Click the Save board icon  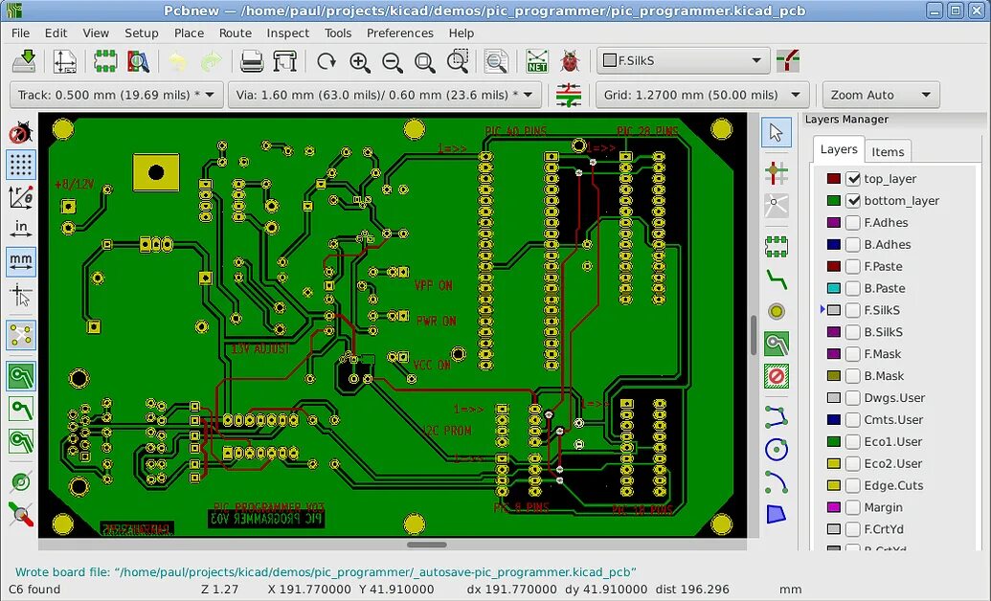(x=24, y=61)
